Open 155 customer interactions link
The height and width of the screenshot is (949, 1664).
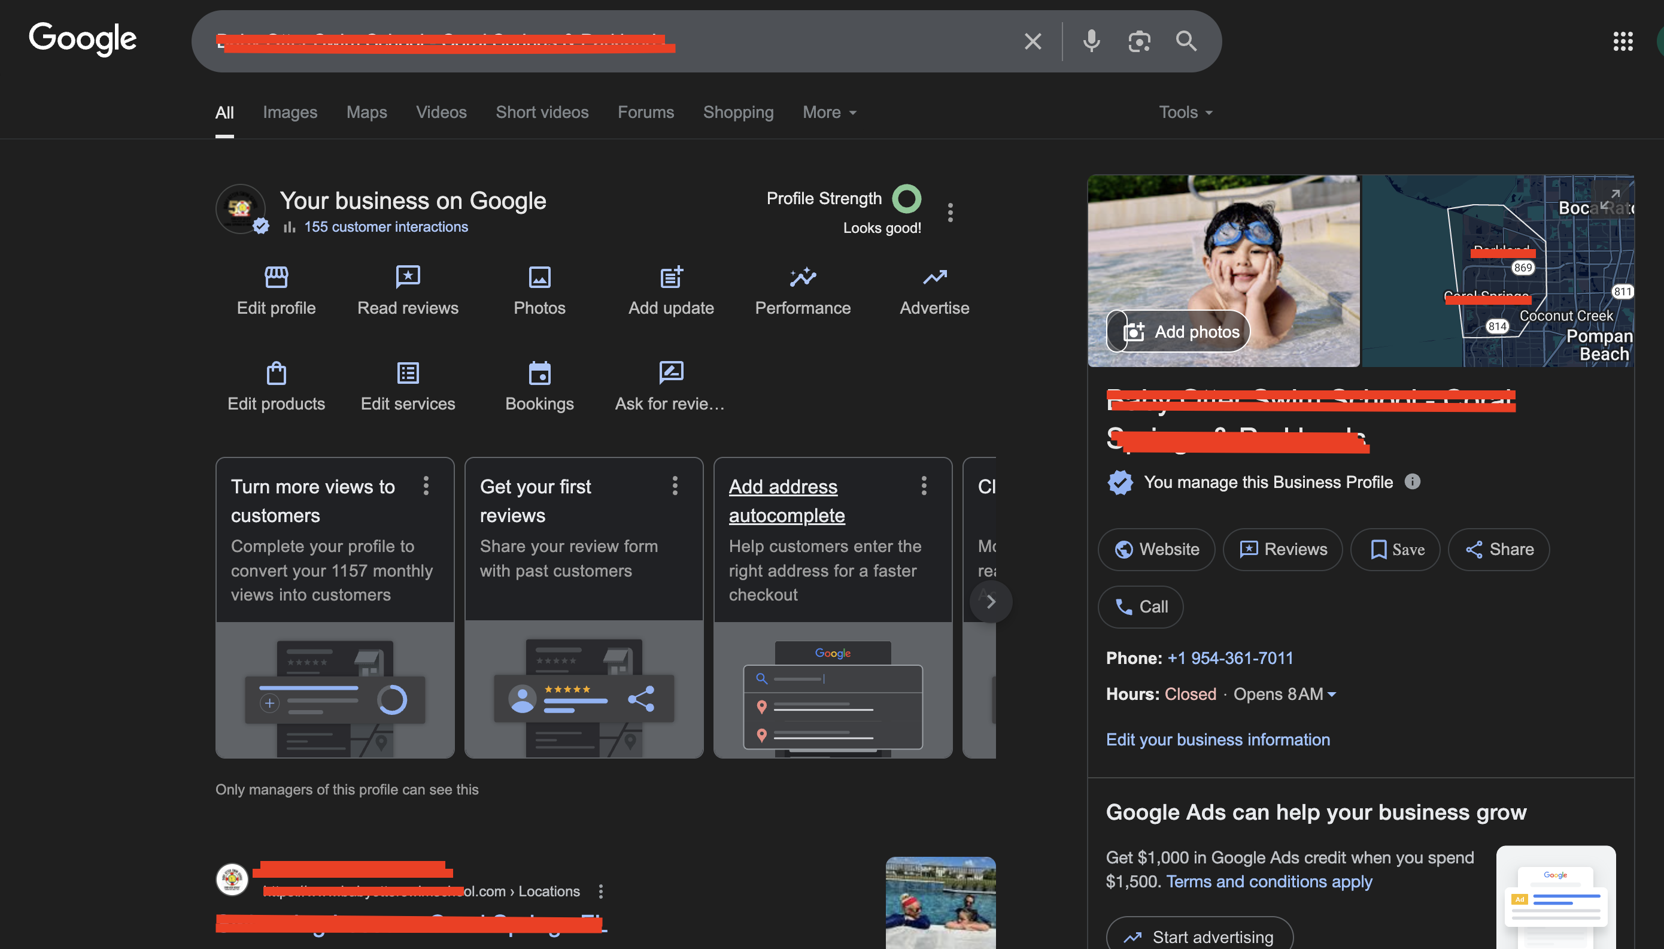385,227
